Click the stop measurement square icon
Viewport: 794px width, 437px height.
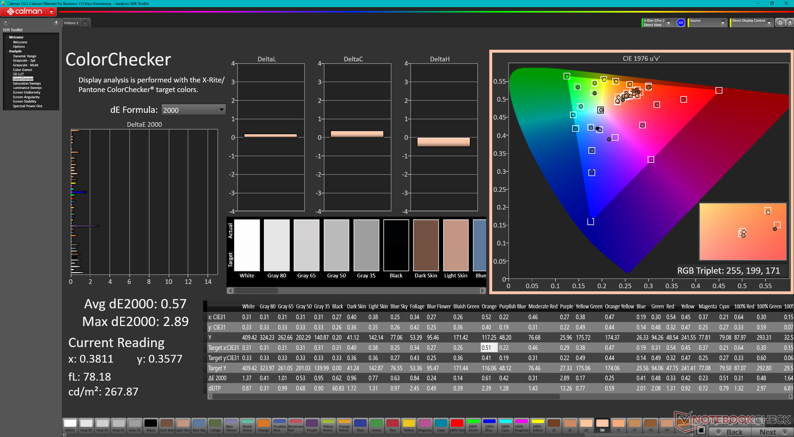tap(701, 431)
